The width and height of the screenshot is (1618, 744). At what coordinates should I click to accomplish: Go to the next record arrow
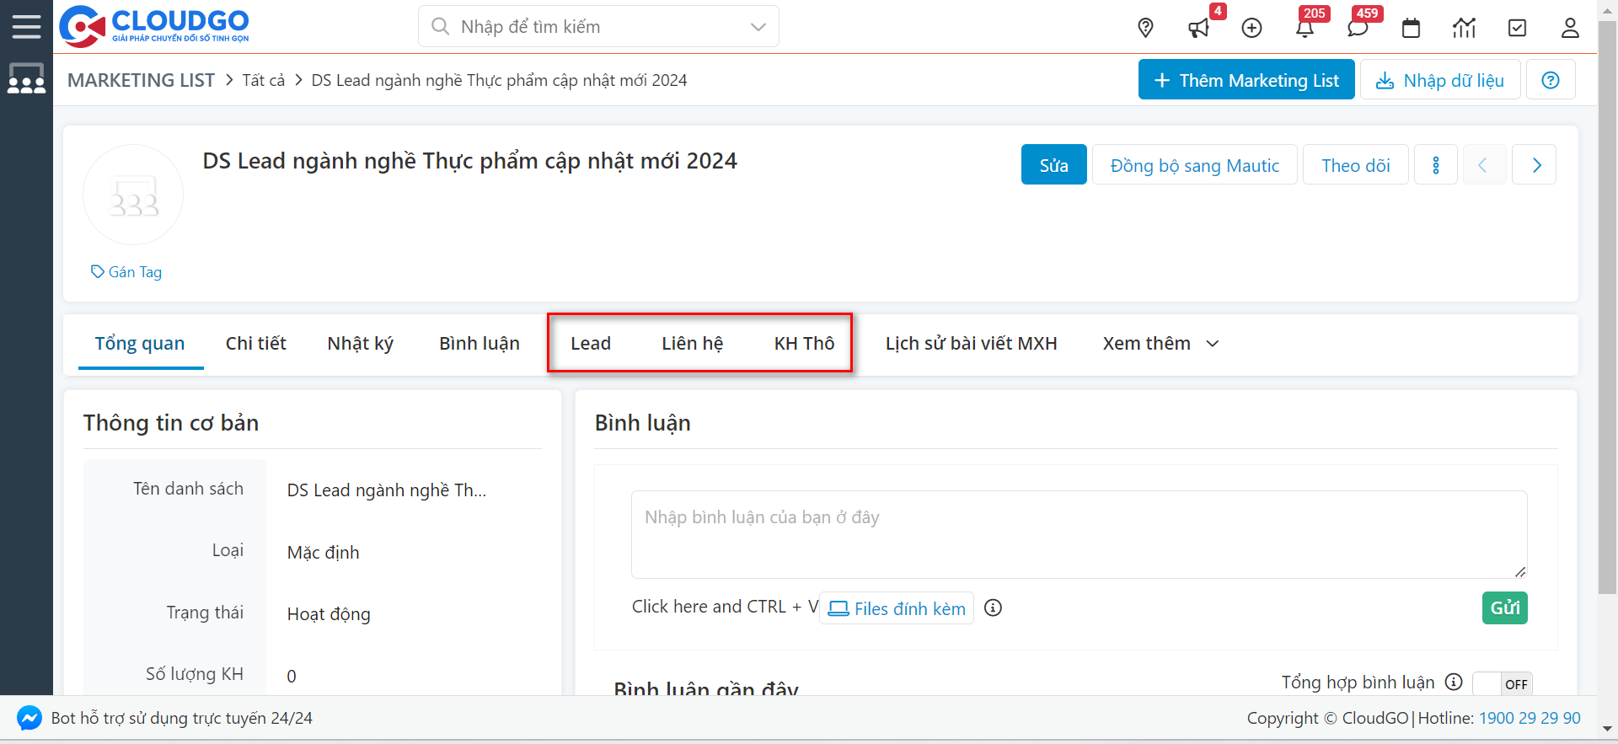(1535, 165)
